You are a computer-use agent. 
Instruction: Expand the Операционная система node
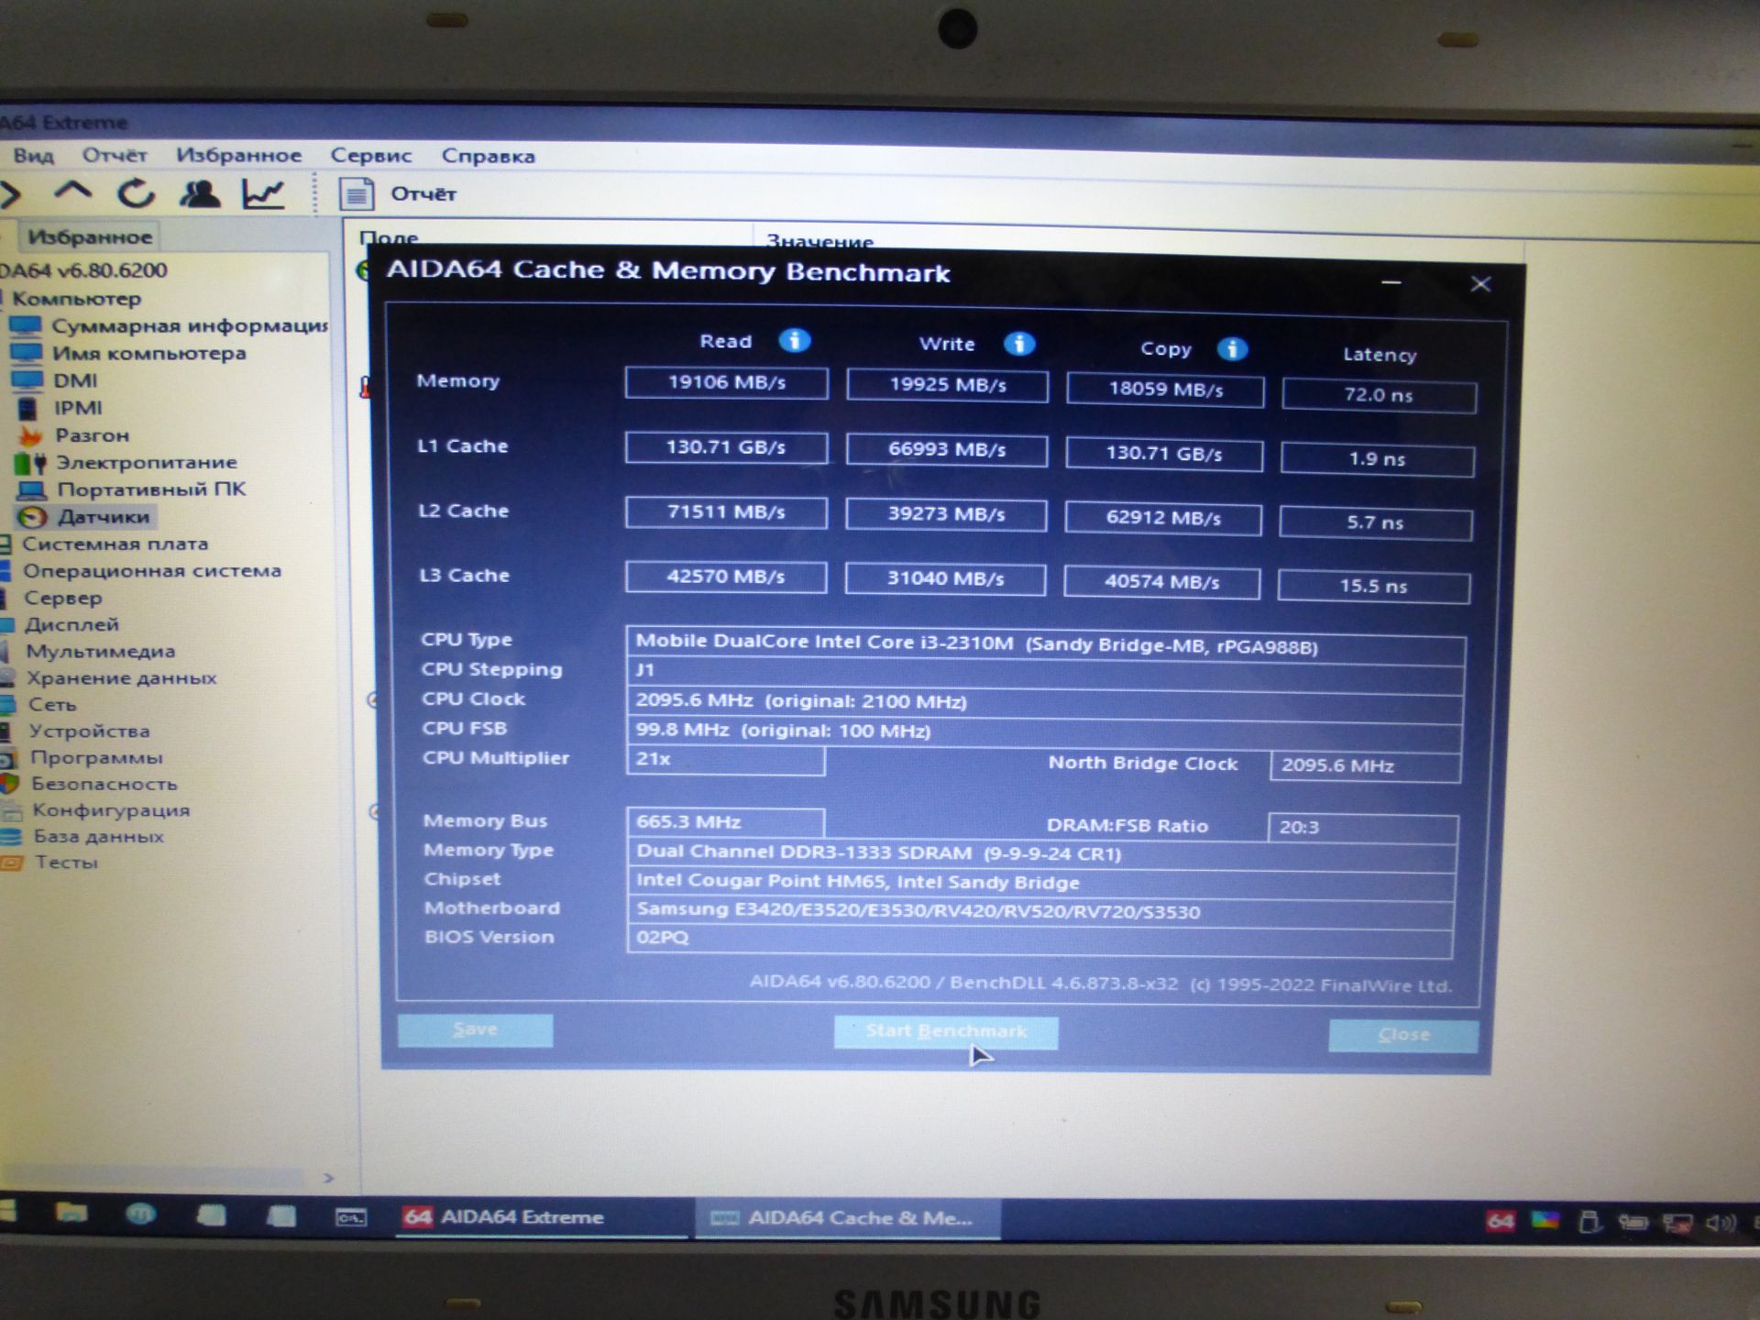(x=151, y=570)
